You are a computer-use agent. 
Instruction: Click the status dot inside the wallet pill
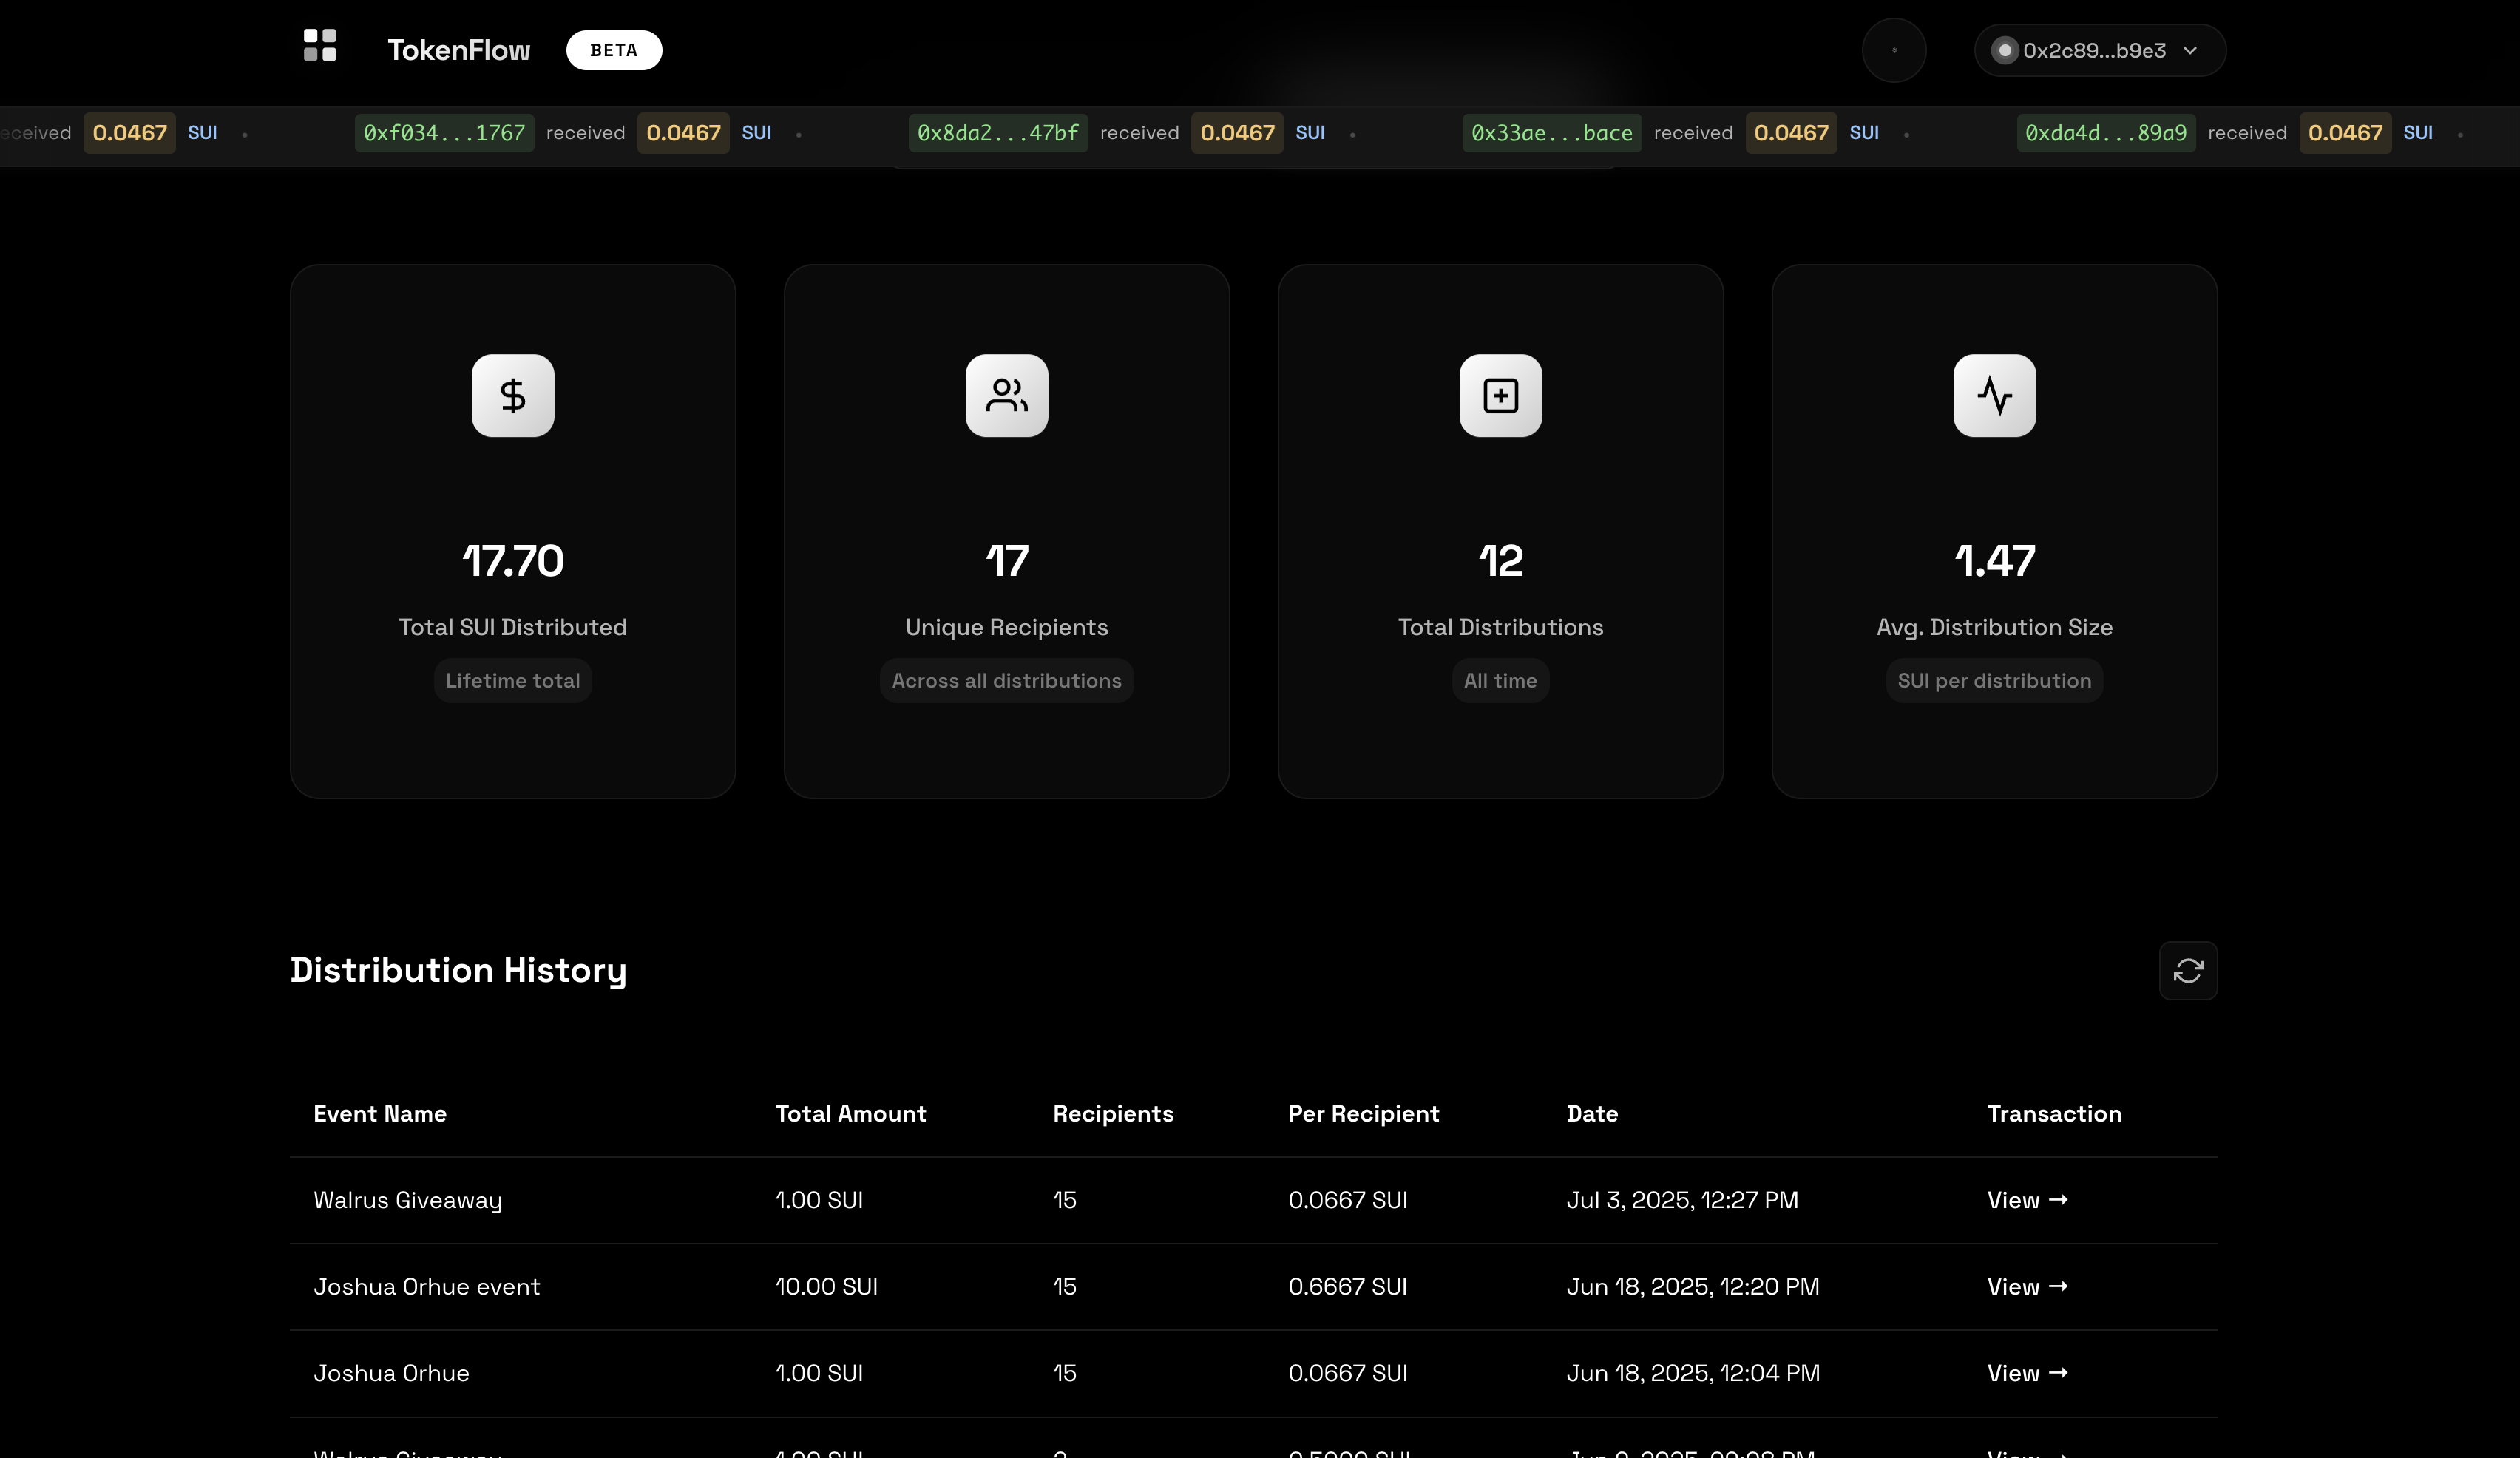(x=2005, y=50)
